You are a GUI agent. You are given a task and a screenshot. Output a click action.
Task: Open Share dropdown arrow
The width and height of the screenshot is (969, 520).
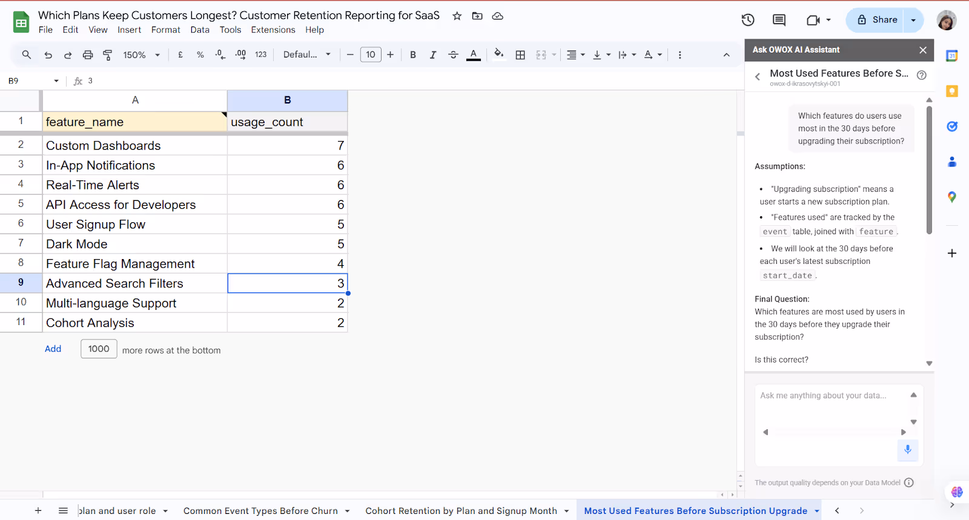coord(913,20)
